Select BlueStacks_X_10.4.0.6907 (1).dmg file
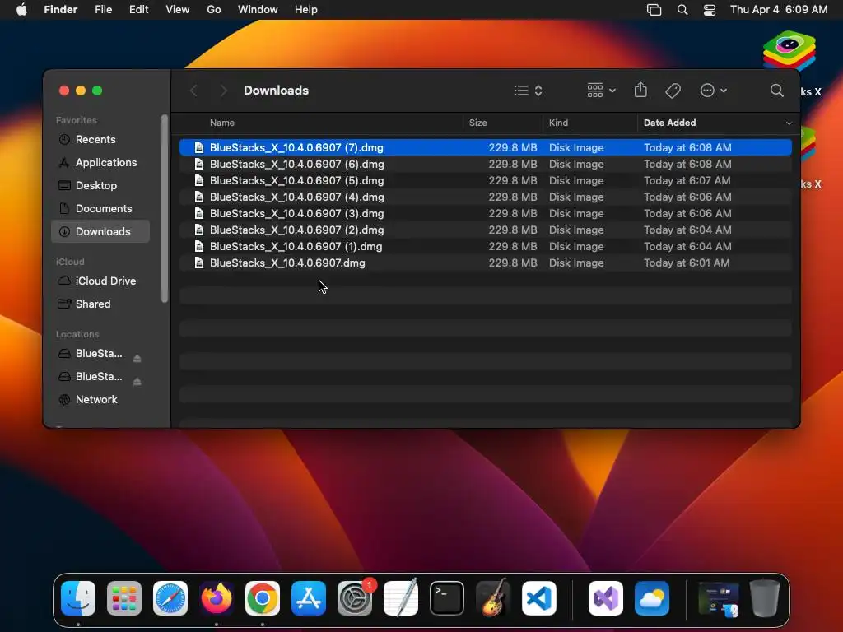The width and height of the screenshot is (843, 632). 486,247
